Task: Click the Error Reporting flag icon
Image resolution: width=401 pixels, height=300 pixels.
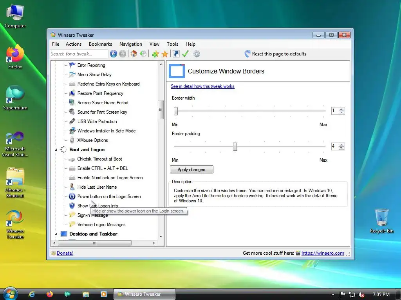Action: click(x=72, y=65)
